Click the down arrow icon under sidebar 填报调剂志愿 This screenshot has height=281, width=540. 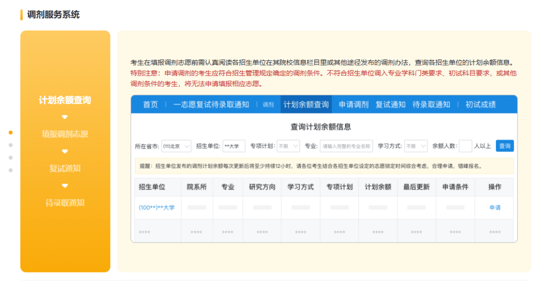tap(64, 151)
